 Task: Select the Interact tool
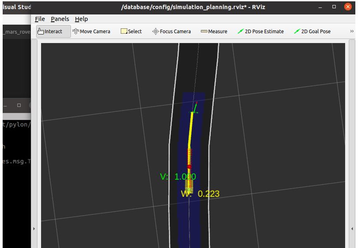coord(53,31)
